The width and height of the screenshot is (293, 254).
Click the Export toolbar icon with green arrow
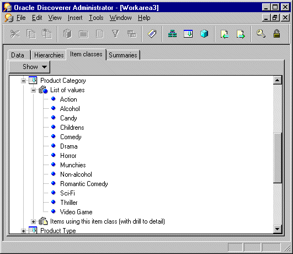[241, 34]
